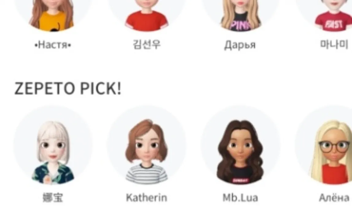Select the Katherin username text
This screenshot has height=220, width=352.
147,198
